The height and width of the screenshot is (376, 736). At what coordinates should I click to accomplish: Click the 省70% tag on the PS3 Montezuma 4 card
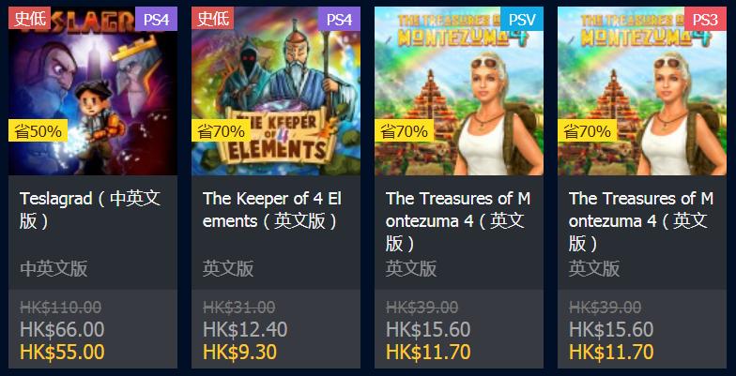point(588,131)
